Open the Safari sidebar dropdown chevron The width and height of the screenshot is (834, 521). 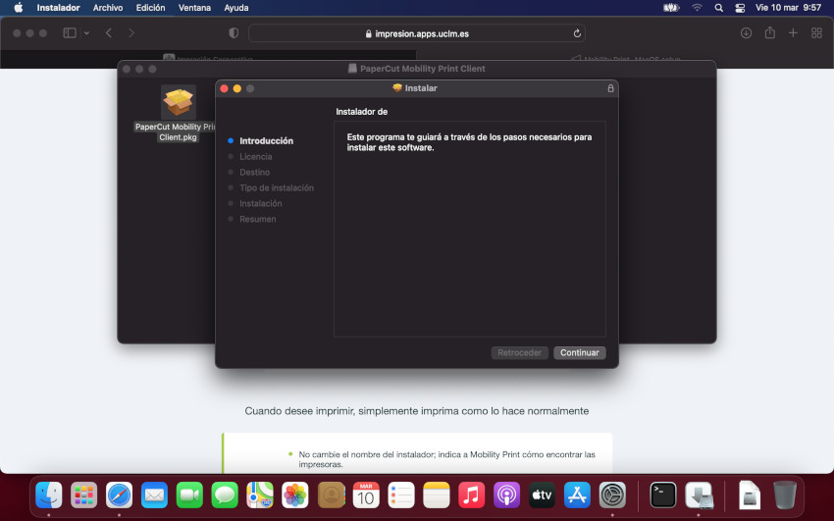tap(86, 33)
